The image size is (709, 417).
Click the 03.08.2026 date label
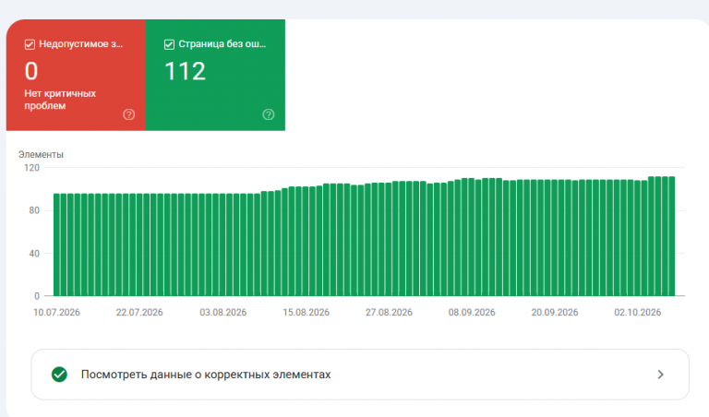[222, 312]
